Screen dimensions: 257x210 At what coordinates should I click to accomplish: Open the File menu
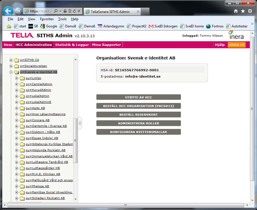tap(10, 19)
